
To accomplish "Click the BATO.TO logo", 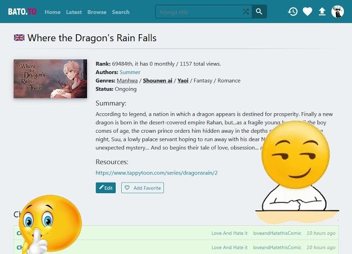I will 22,12.
